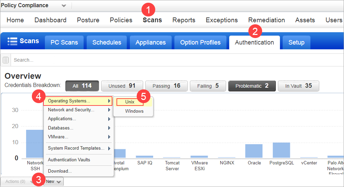Screen dimensions: 344x187
Task: Toggle the Unused credentials filter
Action: coord(122,86)
